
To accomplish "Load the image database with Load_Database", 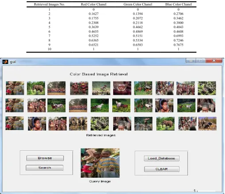I will 161,158.
